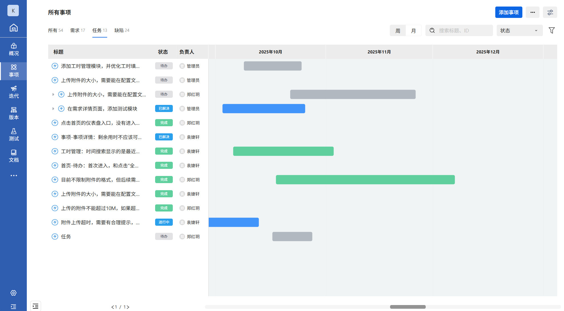Open the view settings sliders icon
Screen dimensions: 564x311
(x=550, y=12)
